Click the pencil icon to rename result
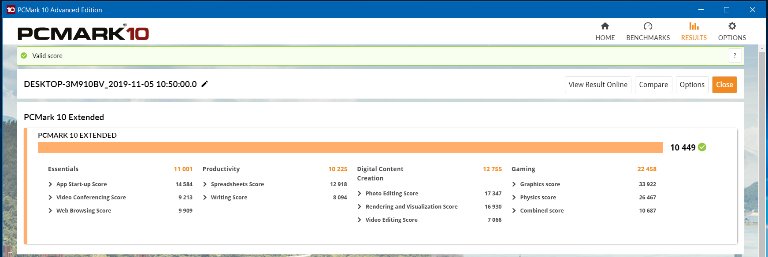The height and width of the screenshot is (257, 768). (x=204, y=84)
